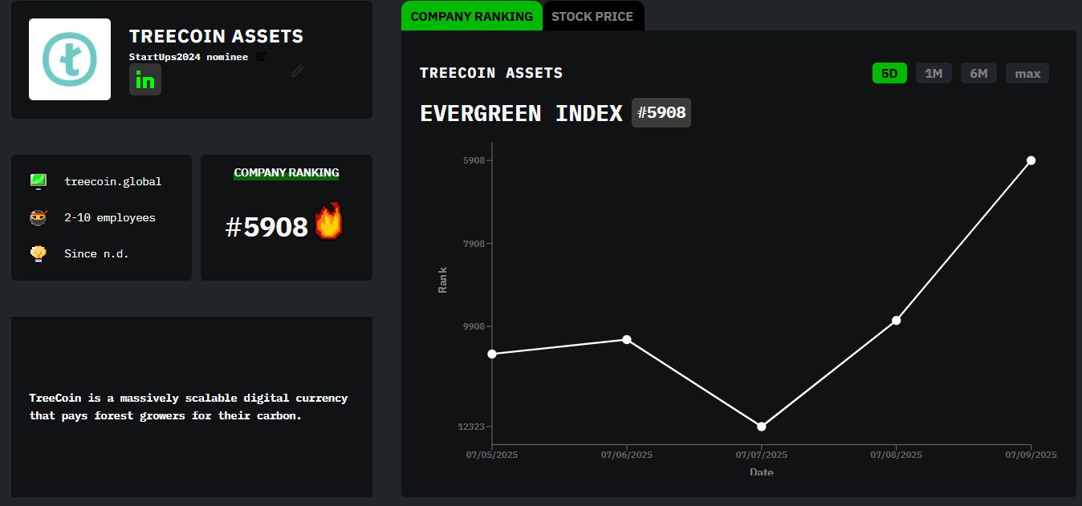Click the 5908 y-axis label
The width and height of the screenshot is (1082, 506).
[474, 160]
